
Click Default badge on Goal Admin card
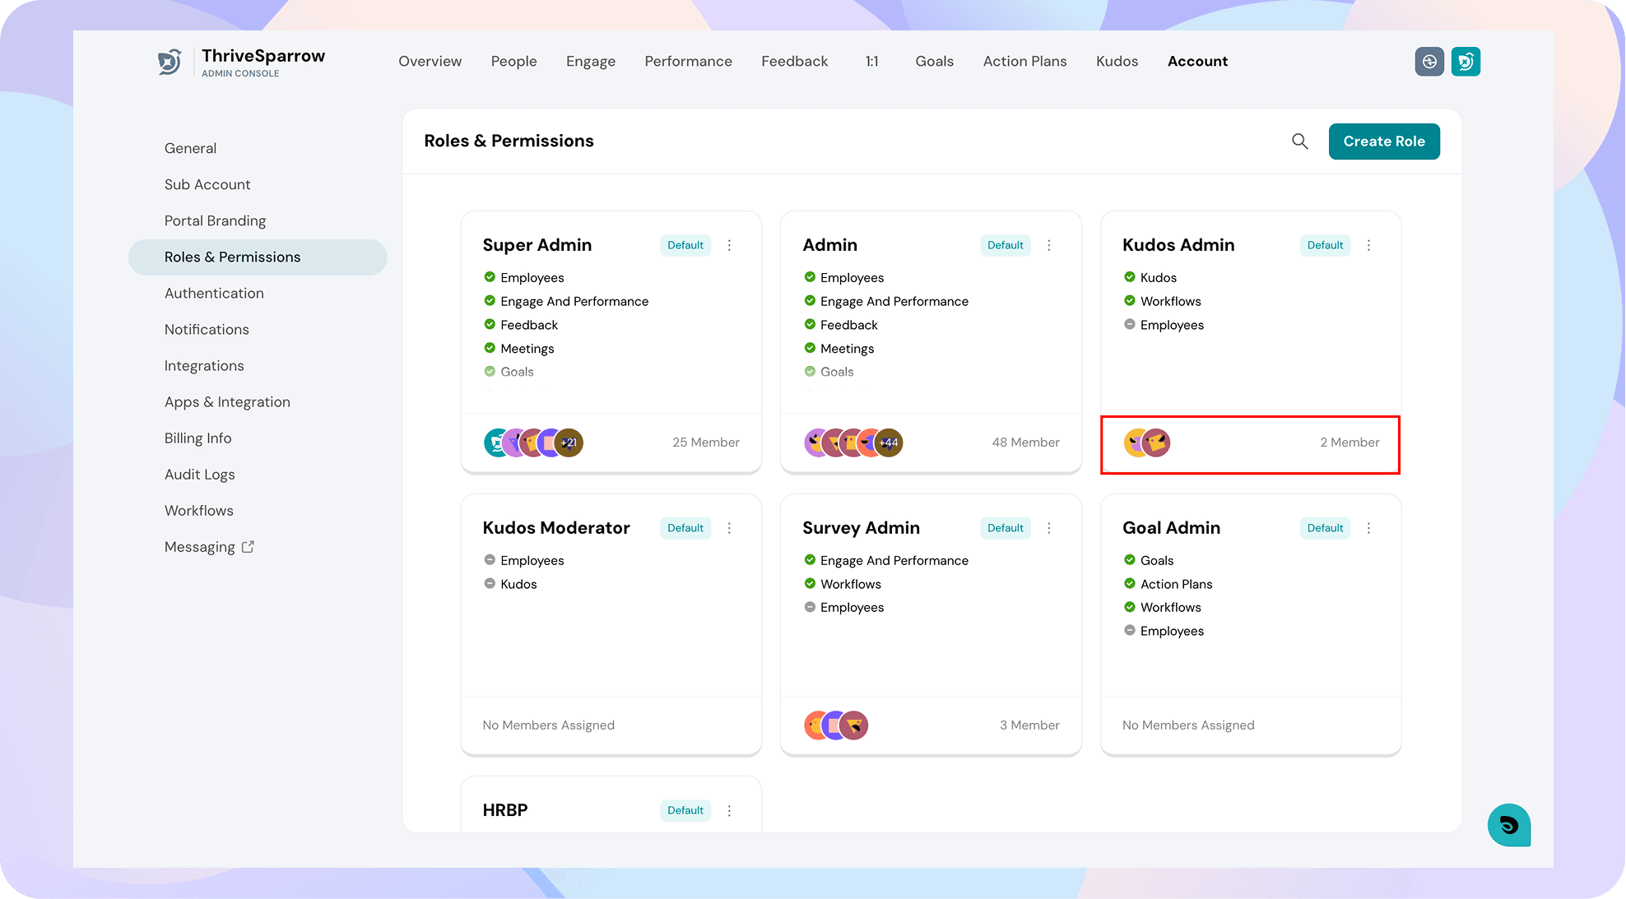click(x=1326, y=528)
